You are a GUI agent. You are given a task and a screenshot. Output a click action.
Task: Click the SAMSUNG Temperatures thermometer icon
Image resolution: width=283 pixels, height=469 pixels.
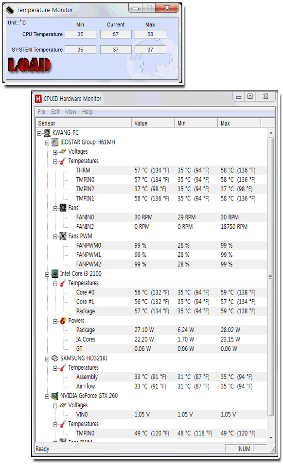tap(63, 368)
